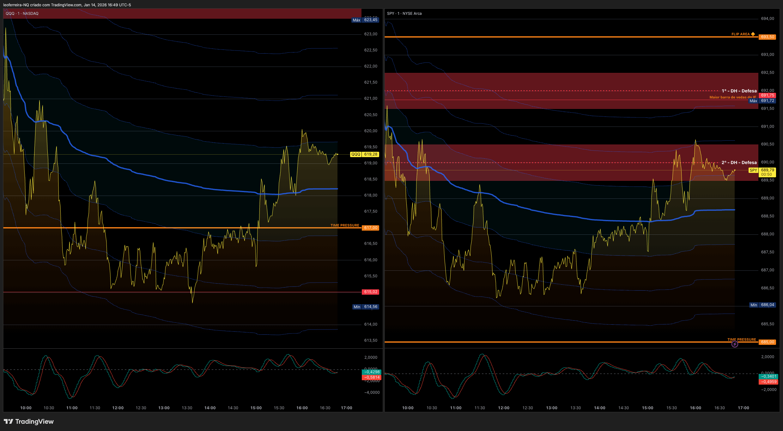Image resolution: width=783 pixels, height=431 pixels.
Task: Click the TIME PRESSURE label on the SPY chart
Action: [742, 339]
